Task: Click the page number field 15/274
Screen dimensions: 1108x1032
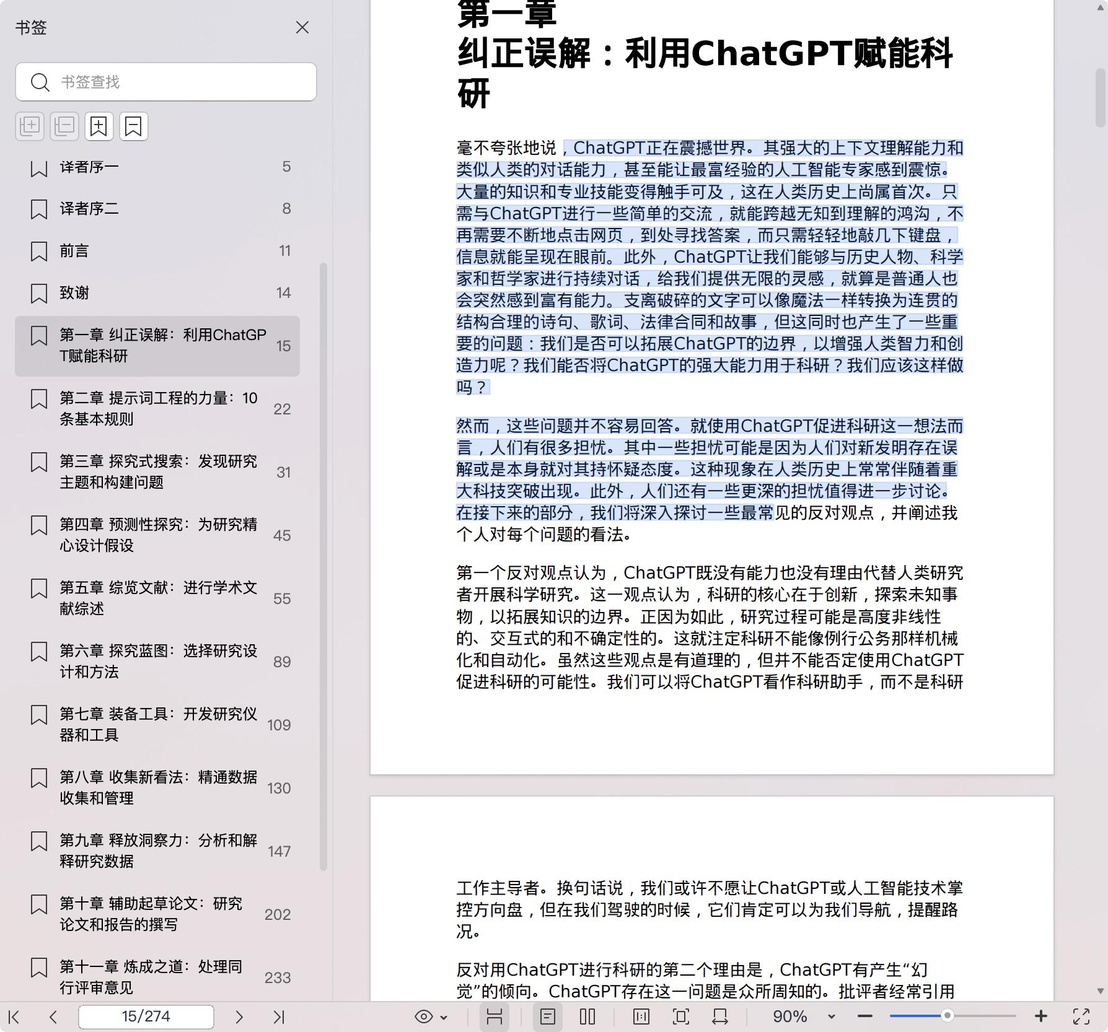Action: point(146,1017)
